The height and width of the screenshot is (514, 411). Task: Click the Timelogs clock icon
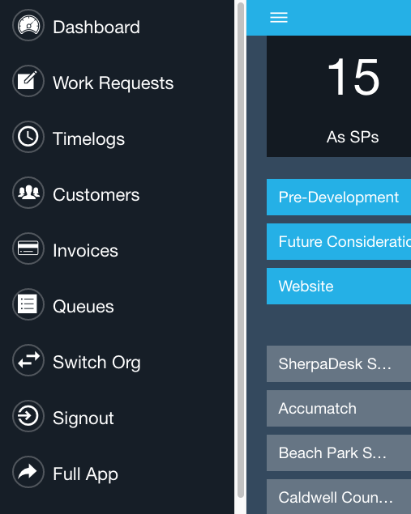point(28,137)
